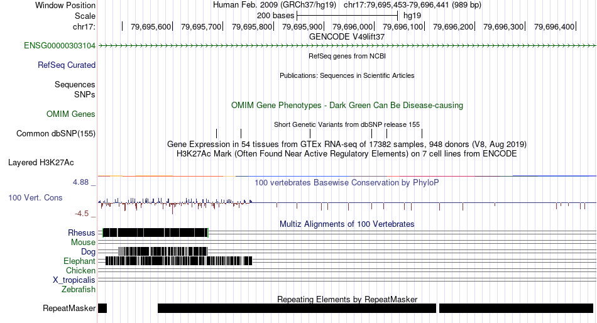Click the X_tropicalis alignment label
The image size is (597, 323).
click(x=74, y=280)
